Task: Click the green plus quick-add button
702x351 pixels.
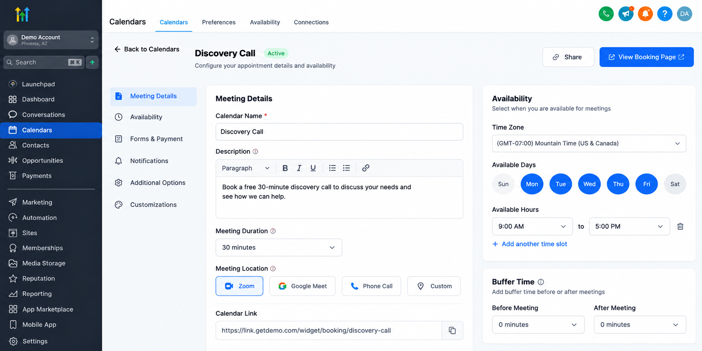Action: tap(92, 62)
